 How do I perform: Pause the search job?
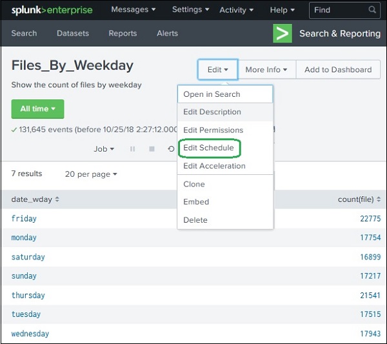pyautogui.click(x=133, y=149)
